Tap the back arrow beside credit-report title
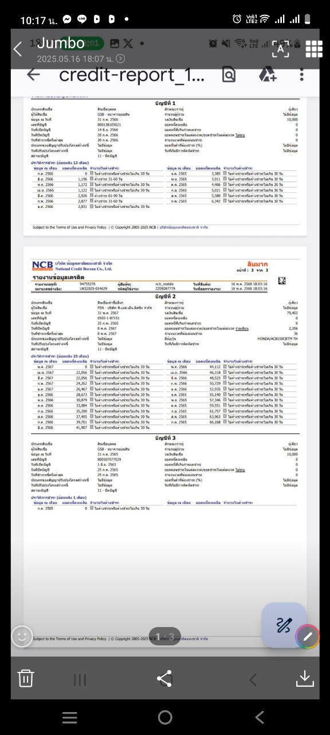The image size is (330, 735). click(34, 75)
